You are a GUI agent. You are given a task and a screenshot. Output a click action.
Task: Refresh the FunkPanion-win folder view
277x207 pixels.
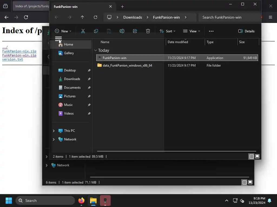tap(95, 17)
